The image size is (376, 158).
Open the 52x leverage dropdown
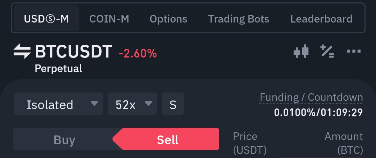[132, 104]
